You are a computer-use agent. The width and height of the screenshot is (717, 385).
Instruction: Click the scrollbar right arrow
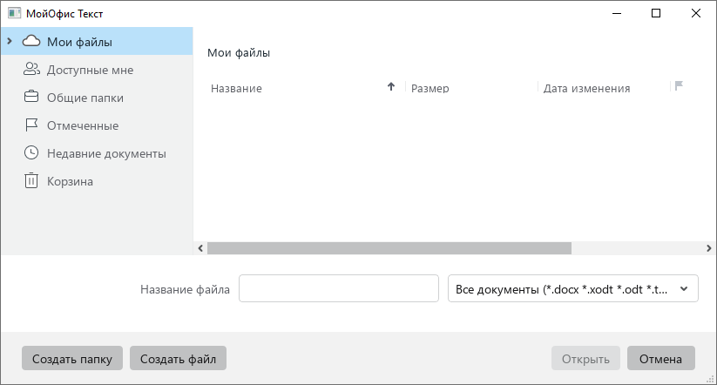pos(709,248)
